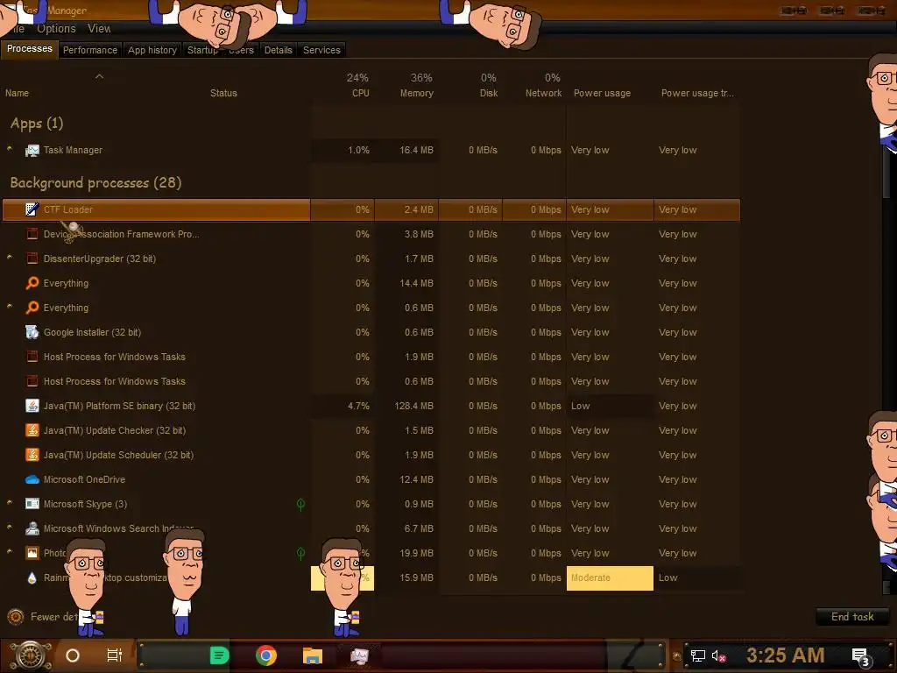Click the Moderate power usage cell

click(610, 578)
